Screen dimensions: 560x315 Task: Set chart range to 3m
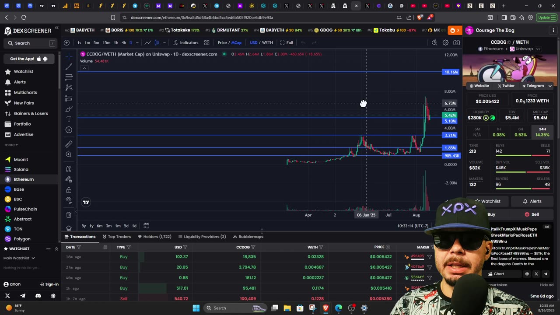(108, 226)
